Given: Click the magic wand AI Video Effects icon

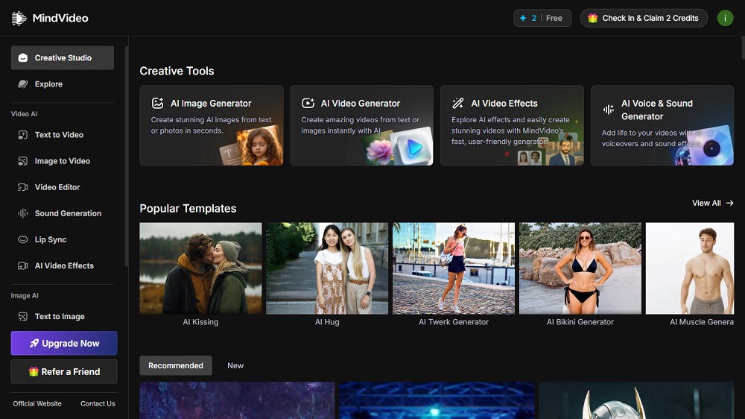Looking at the screenshot, I should (458, 103).
